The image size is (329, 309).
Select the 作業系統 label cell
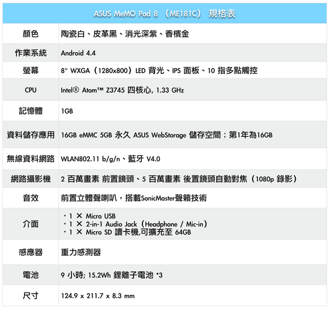click(31, 53)
